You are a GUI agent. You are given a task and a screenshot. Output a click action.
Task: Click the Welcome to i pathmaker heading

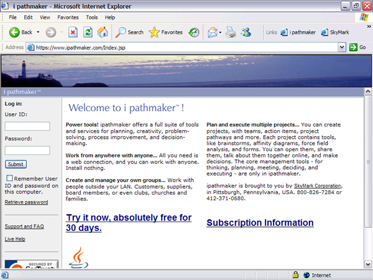pyautogui.click(x=126, y=108)
